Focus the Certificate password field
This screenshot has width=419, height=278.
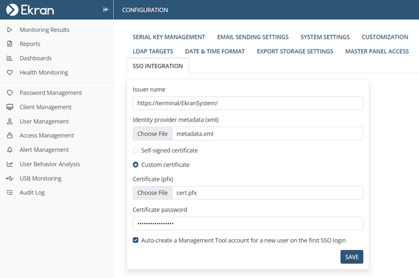pyautogui.click(x=248, y=224)
